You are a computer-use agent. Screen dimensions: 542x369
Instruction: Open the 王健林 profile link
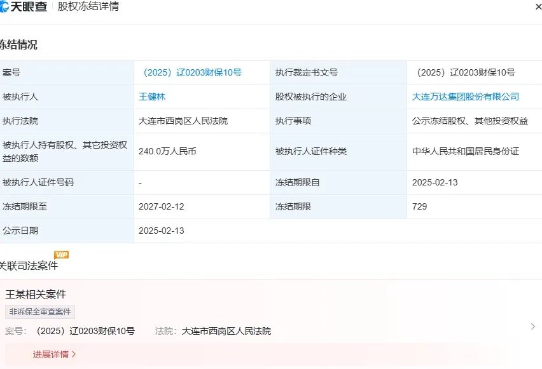[152, 97]
